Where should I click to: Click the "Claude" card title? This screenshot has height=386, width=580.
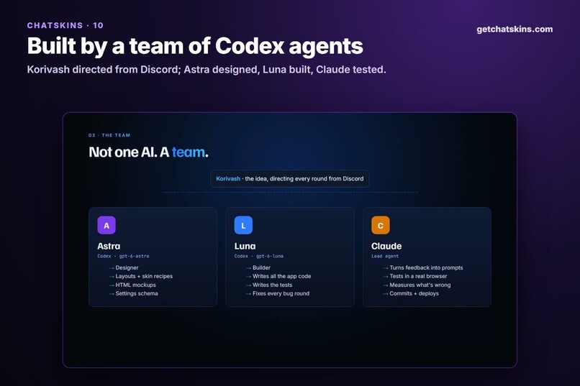tap(386, 246)
